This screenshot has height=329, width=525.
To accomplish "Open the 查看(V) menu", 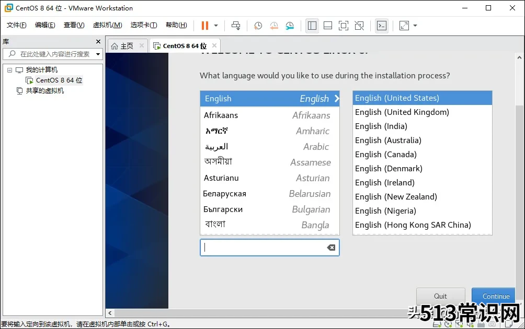I will (x=74, y=25).
